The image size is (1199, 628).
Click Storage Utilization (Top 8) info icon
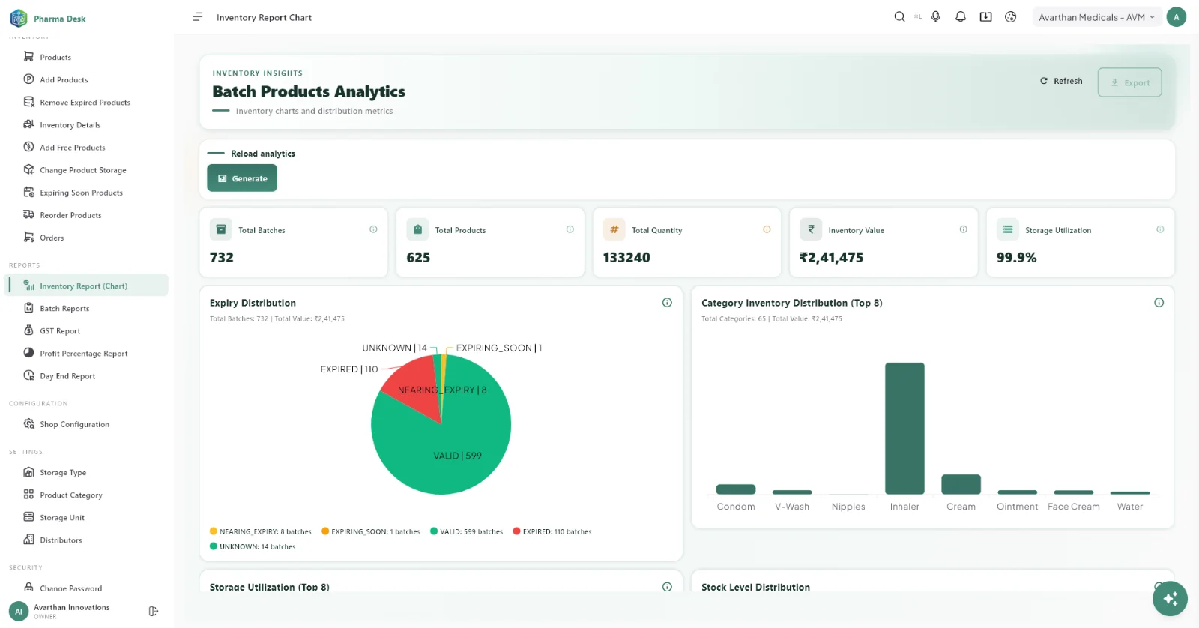667,587
